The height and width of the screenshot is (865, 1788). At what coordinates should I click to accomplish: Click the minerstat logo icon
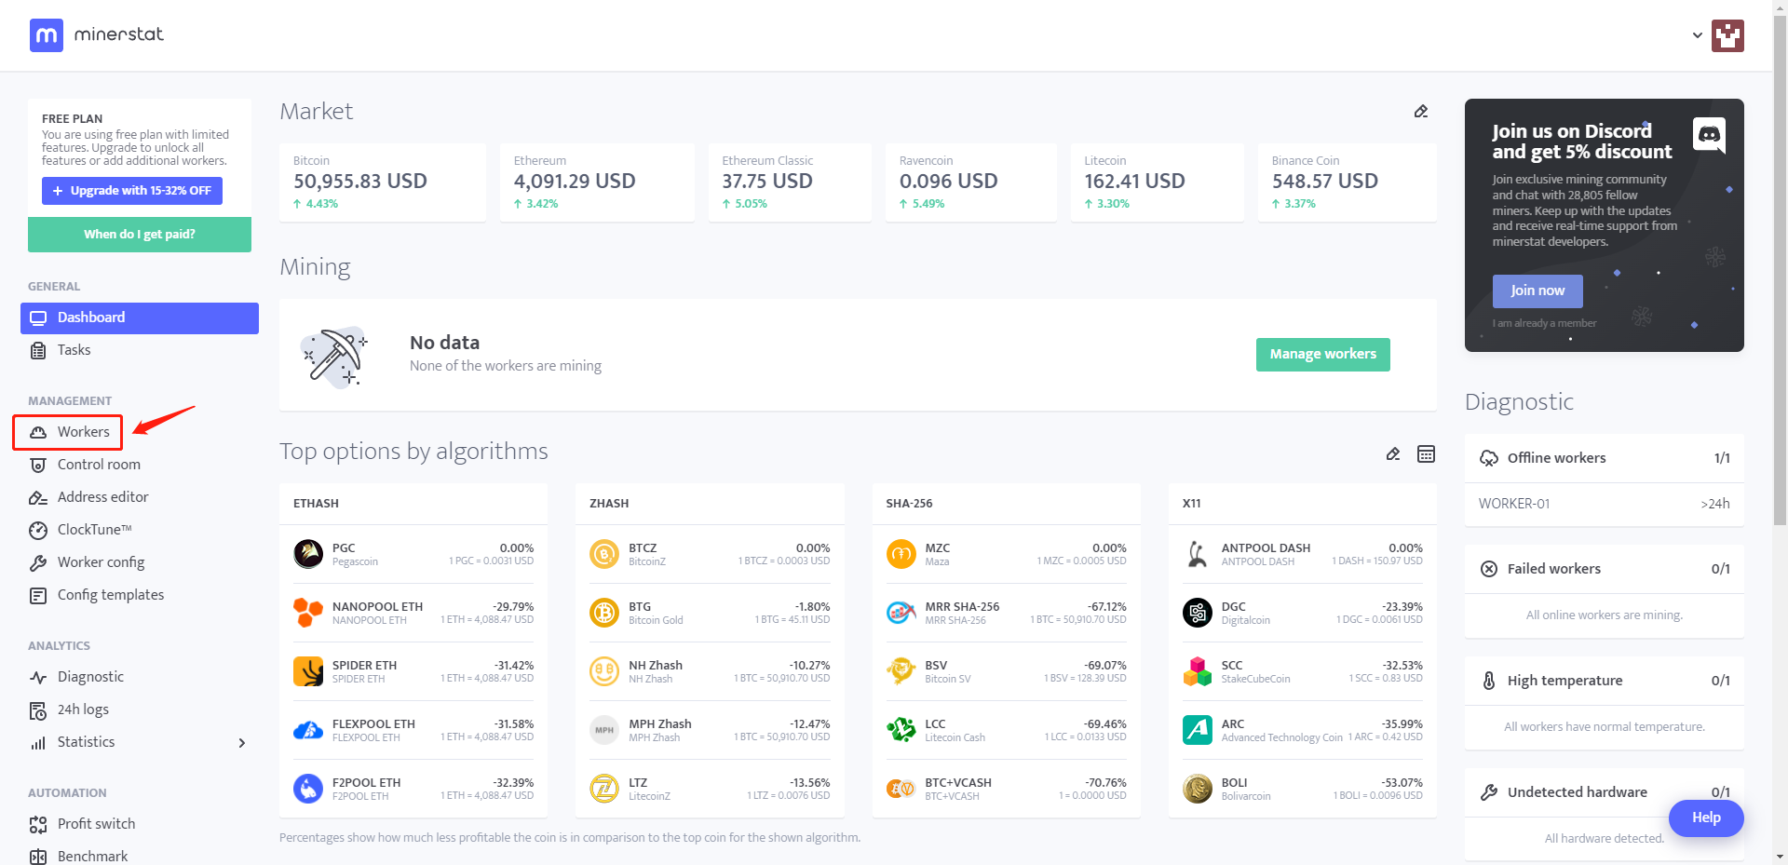(47, 35)
